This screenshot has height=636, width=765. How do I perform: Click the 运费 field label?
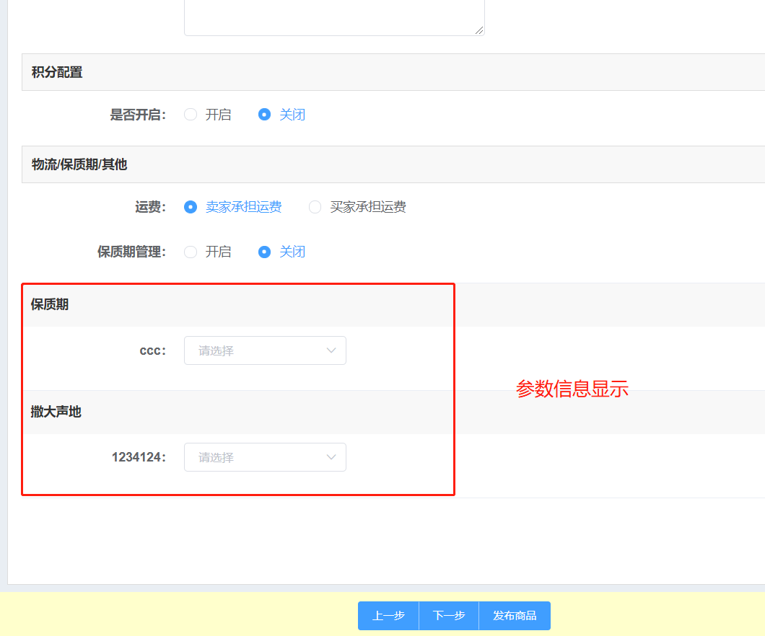(x=151, y=207)
